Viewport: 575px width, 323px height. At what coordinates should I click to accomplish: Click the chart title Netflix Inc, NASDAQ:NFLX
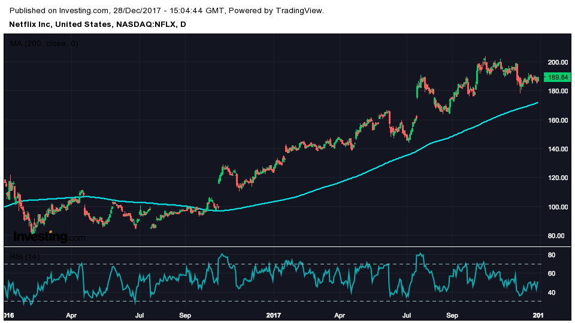[98, 25]
